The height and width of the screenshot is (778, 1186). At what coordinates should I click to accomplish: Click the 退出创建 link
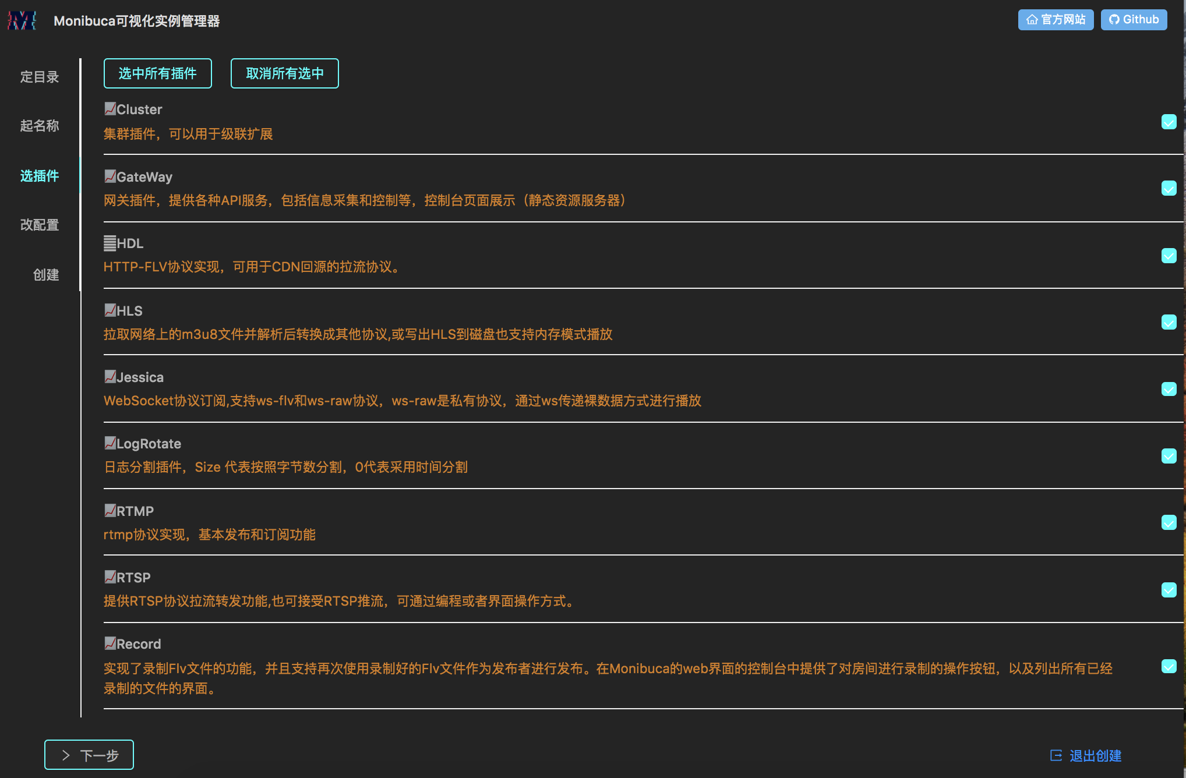(1086, 756)
